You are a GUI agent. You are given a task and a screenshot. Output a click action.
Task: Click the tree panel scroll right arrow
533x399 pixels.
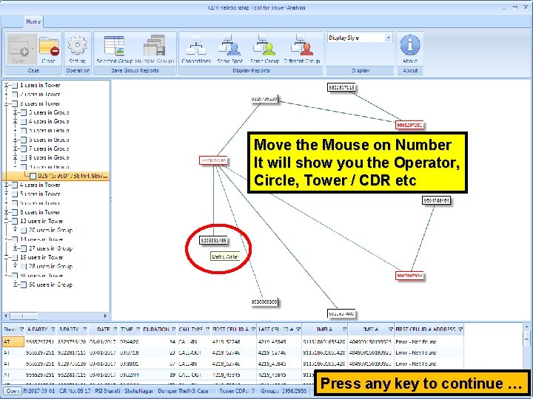[x=105, y=316]
